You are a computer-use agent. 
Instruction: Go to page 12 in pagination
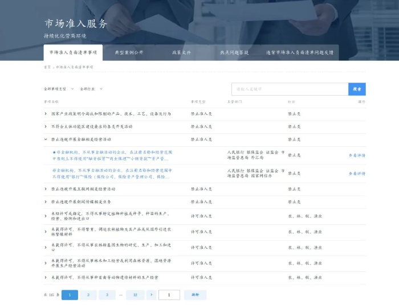(135, 295)
